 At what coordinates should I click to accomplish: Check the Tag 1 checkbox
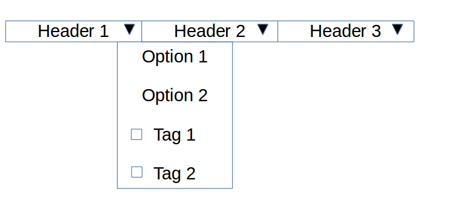click(136, 135)
